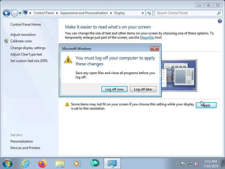Open Adjust ClearType text link
This screenshot has height=169, width=225.
click(x=26, y=54)
